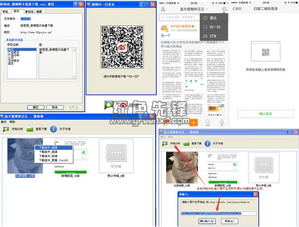Tap the Weibo search box on phone
The width and height of the screenshot is (299, 227).
179,18
